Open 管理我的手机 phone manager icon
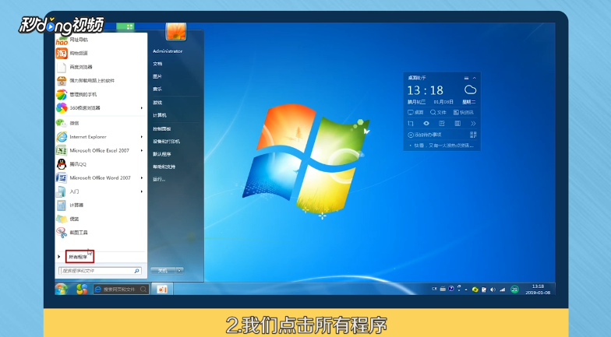This screenshot has width=611, height=337. point(62,94)
